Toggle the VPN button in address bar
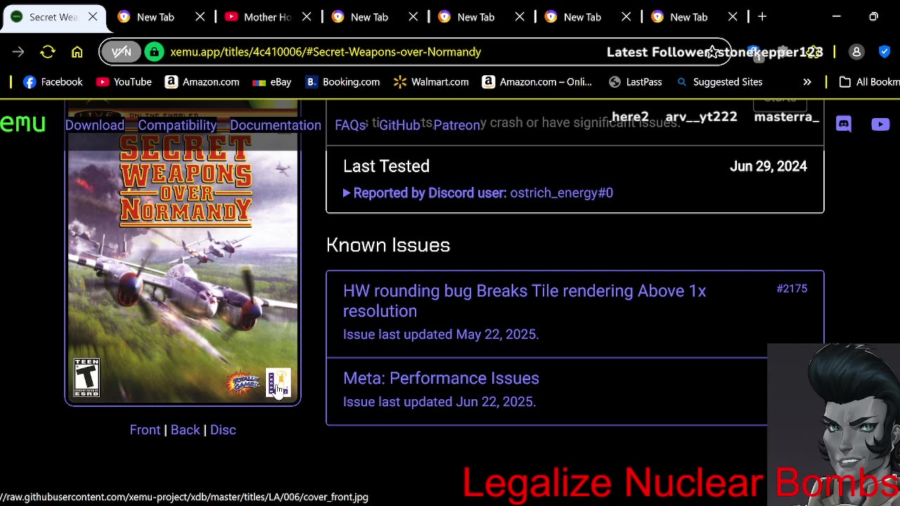This screenshot has height=506, width=900. click(121, 52)
